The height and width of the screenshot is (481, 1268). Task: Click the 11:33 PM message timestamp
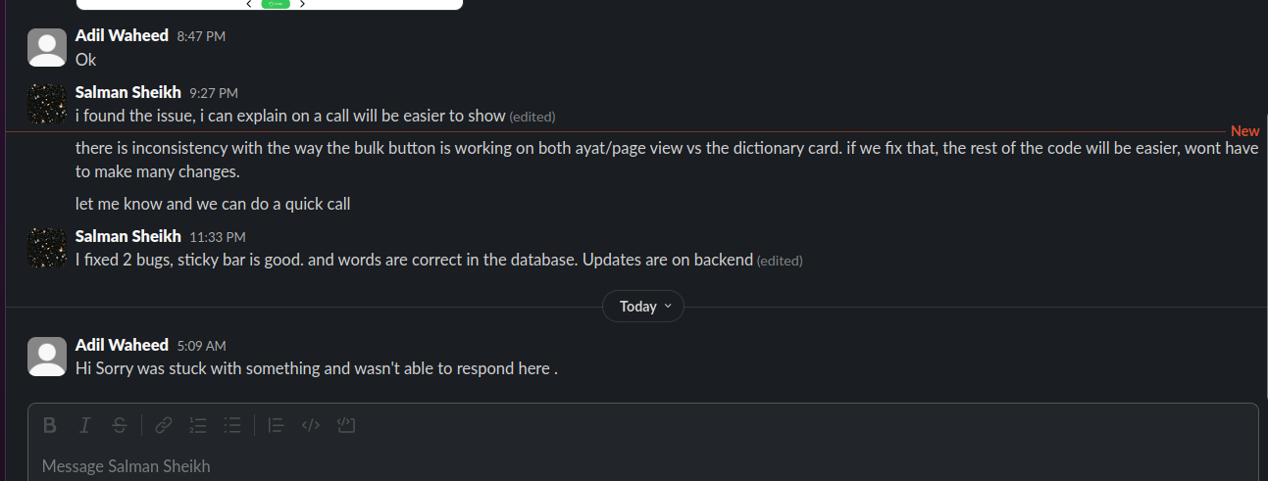pyautogui.click(x=217, y=237)
